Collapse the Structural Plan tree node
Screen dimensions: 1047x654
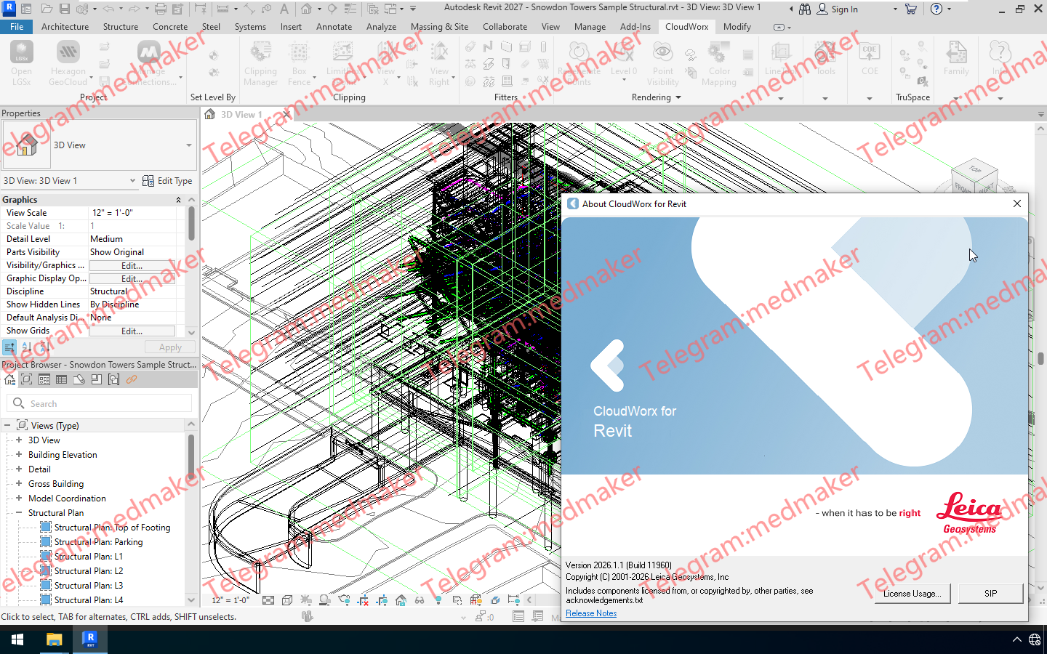click(19, 512)
